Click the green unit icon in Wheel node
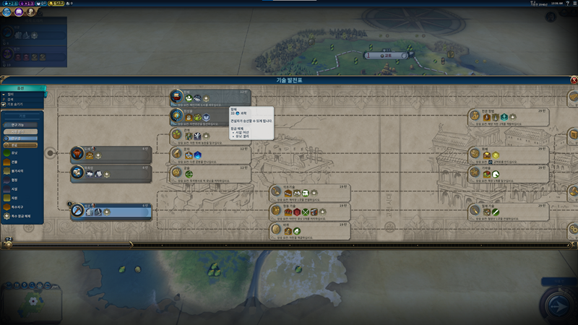Image resolution: width=578 pixels, height=325 pixels. coord(297,231)
